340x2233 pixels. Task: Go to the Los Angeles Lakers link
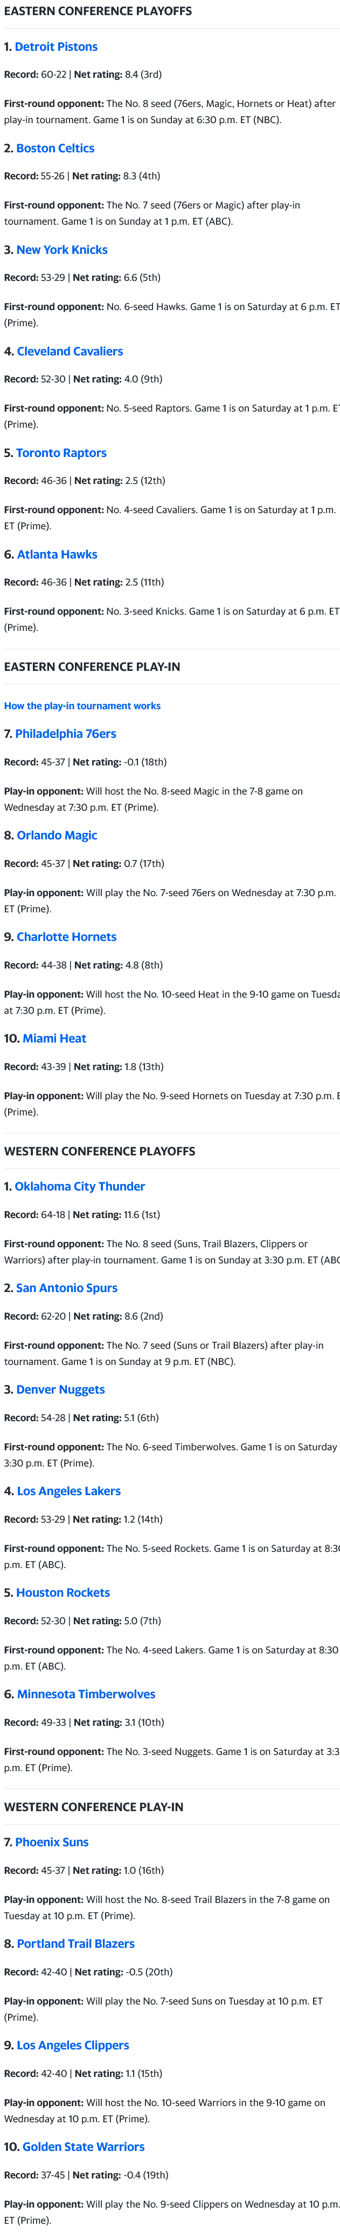pos(68,1491)
